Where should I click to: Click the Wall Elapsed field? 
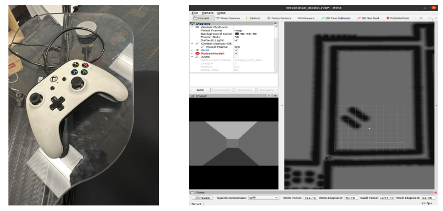point(428,198)
